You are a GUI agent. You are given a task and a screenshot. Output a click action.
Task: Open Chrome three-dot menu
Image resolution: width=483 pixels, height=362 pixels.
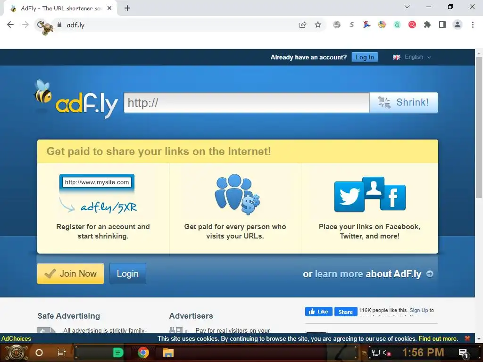pos(473,25)
